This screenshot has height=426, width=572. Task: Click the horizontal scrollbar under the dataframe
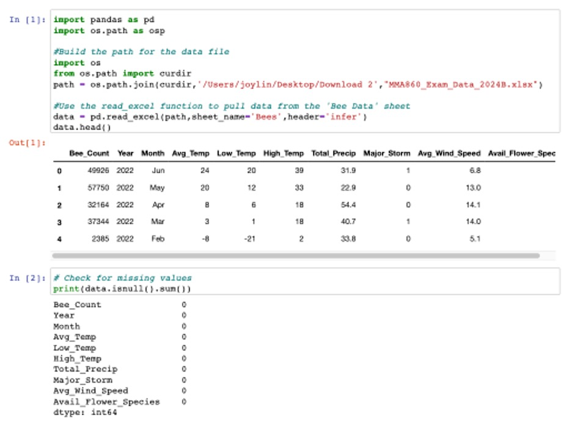(x=296, y=256)
